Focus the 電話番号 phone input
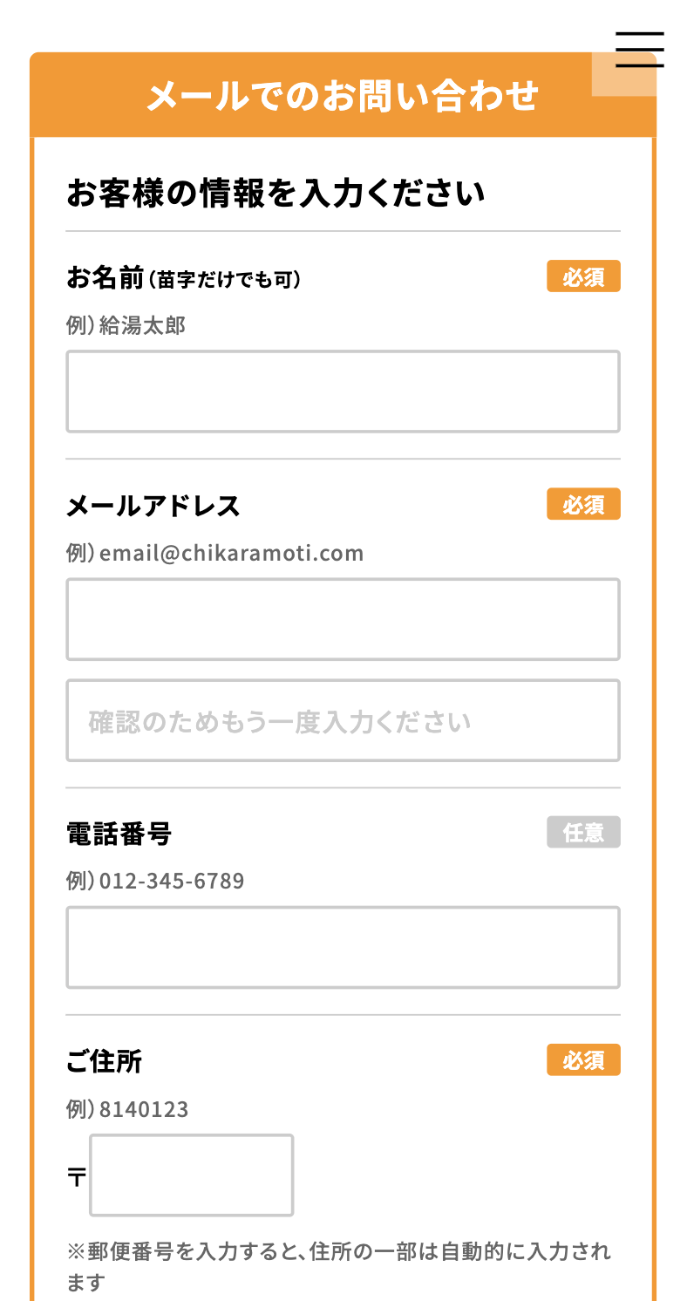 (343, 947)
